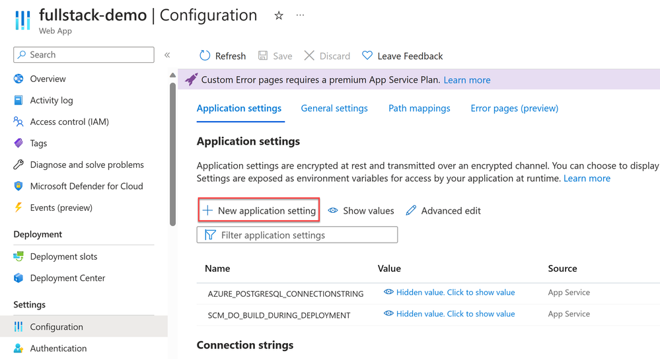Click the Deployment Center cube icon

18,278
